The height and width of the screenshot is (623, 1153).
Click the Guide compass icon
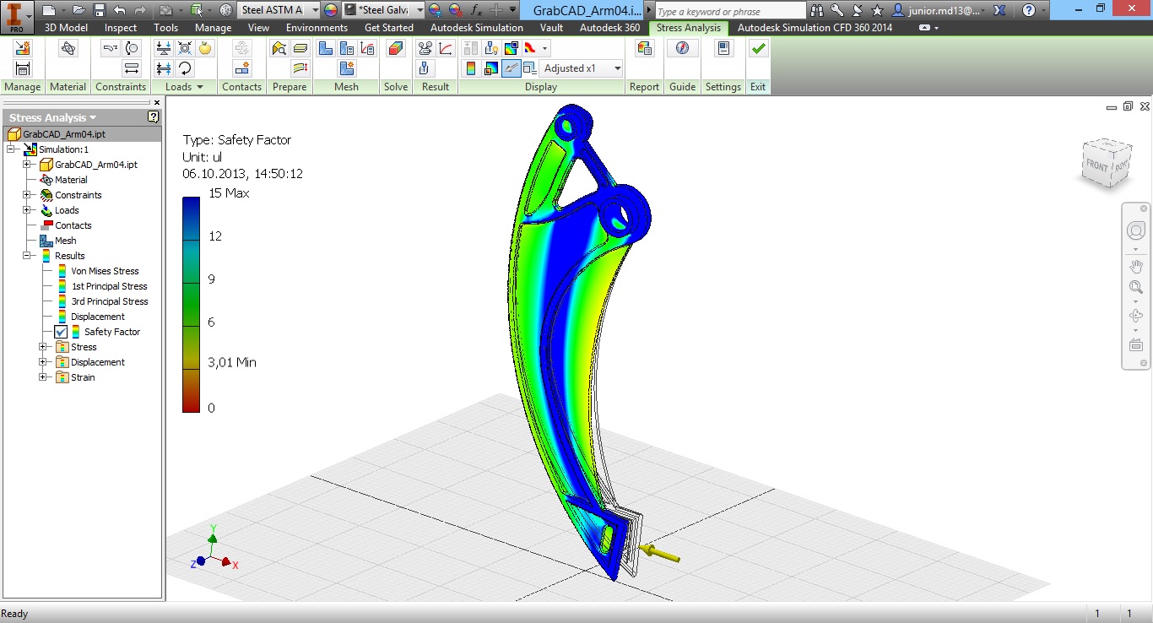click(x=682, y=49)
